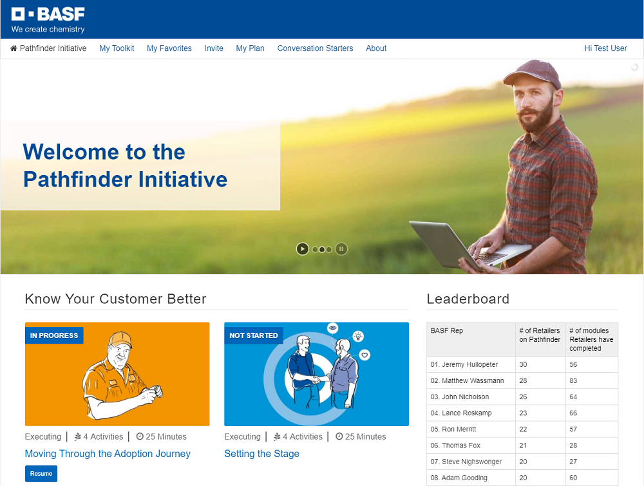Select leaderboard row 08. Adam Gooding
Image resolution: width=644 pixels, height=486 pixels.
522,478
